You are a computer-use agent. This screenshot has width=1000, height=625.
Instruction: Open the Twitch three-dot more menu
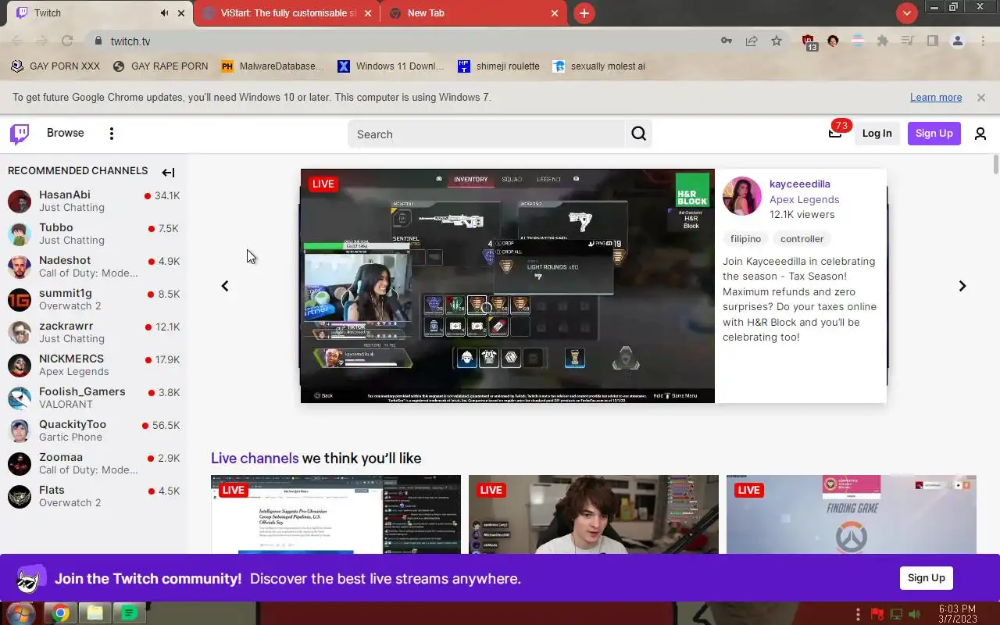pyautogui.click(x=112, y=134)
